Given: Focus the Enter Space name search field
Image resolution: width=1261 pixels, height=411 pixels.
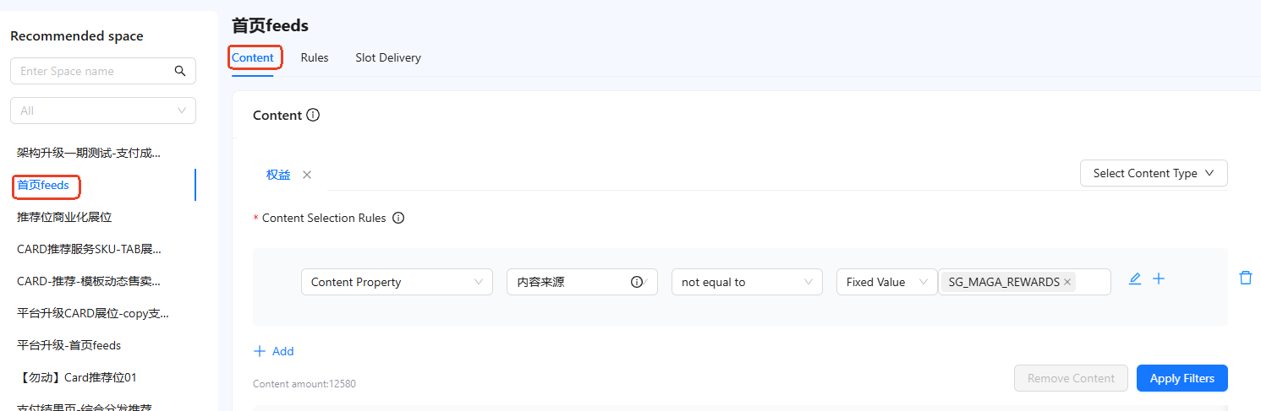Looking at the screenshot, I should pyautogui.click(x=93, y=71).
